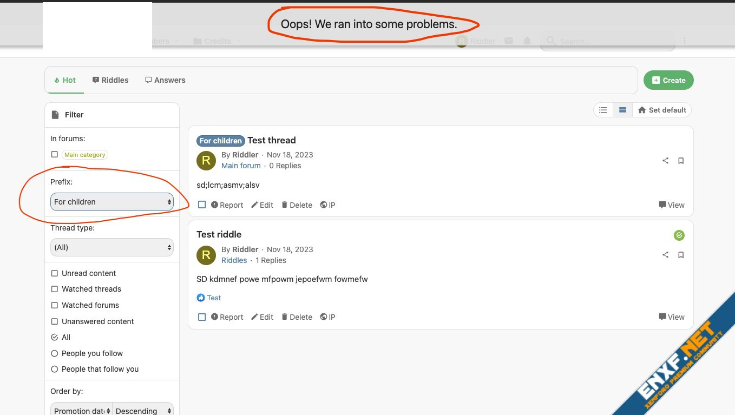Open the Answers tab
This screenshot has height=415, width=735.
coord(165,80)
